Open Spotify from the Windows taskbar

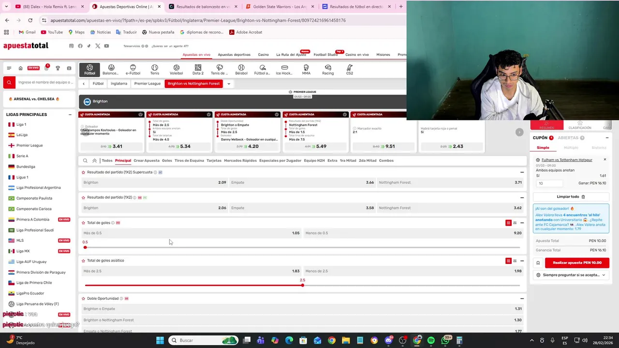point(431,340)
